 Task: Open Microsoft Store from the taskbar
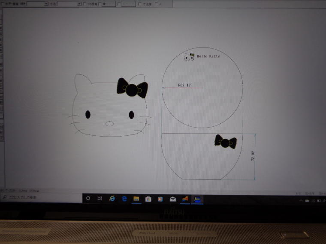(x=148, y=199)
